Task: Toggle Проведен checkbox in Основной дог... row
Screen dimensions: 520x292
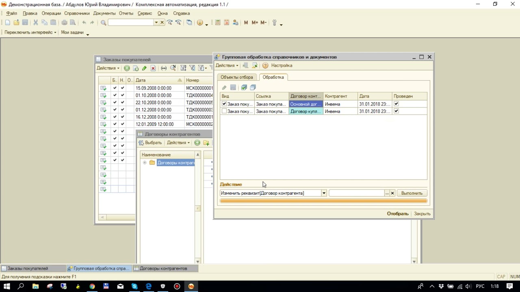Action: click(396, 104)
